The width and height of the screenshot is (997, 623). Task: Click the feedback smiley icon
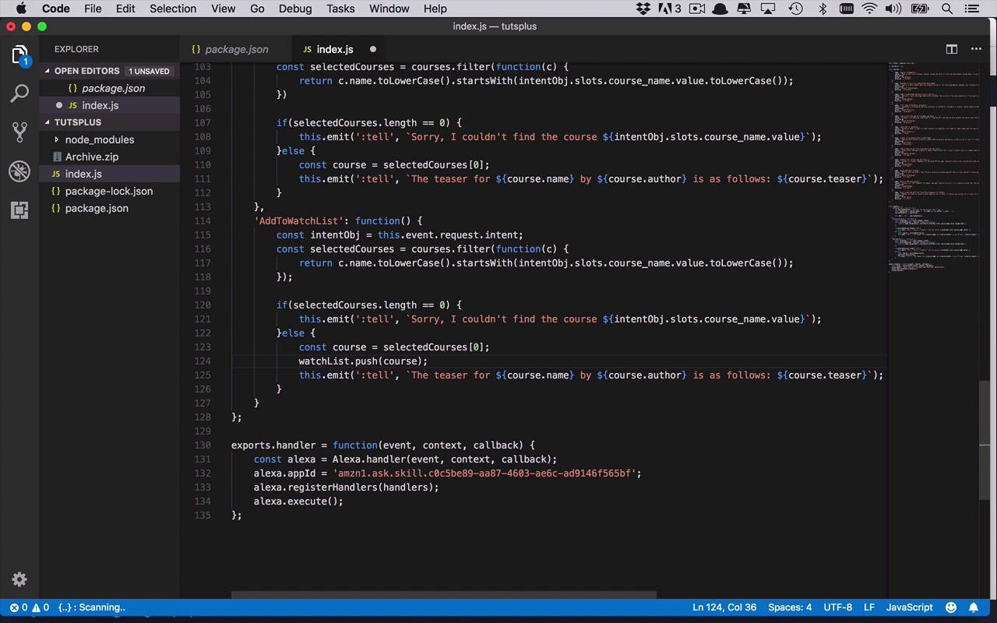tap(951, 607)
